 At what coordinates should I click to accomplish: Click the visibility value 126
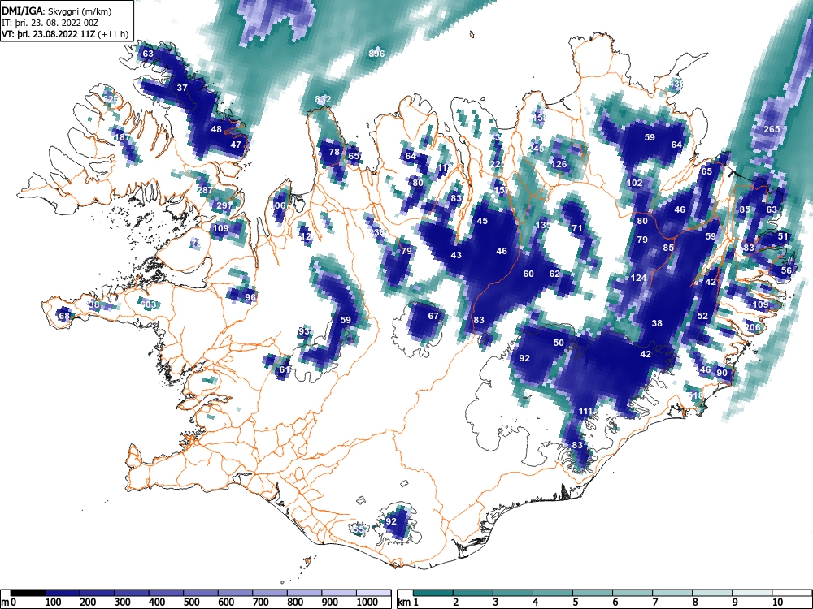pyautogui.click(x=559, y=164)
